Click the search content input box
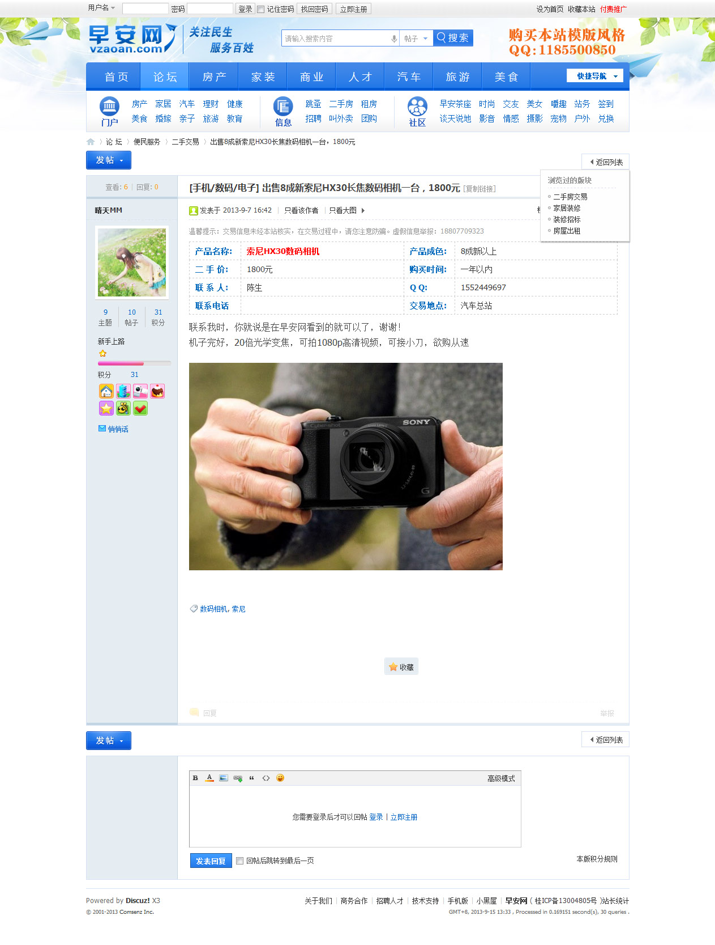The width and height of the screenshot is (715, 945). tap(336, 39)
